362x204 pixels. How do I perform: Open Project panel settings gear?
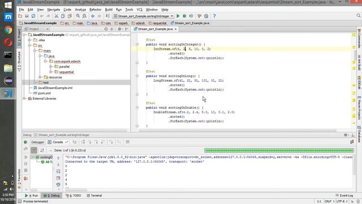119,29
